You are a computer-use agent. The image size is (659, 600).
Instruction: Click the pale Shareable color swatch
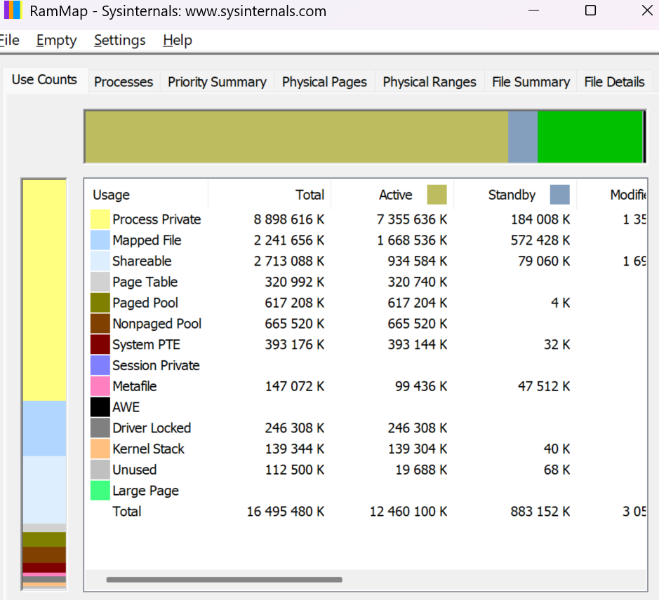point(100,261)
